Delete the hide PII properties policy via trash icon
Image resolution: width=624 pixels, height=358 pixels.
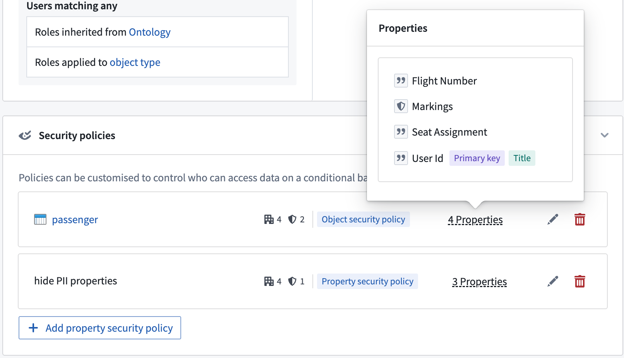(x=579, y=281)
